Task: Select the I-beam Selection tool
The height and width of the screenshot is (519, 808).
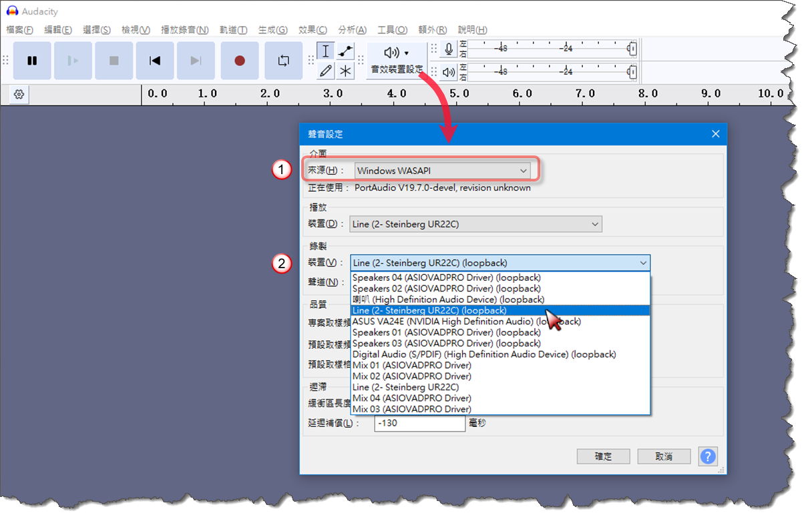Action: pos(326,51)
